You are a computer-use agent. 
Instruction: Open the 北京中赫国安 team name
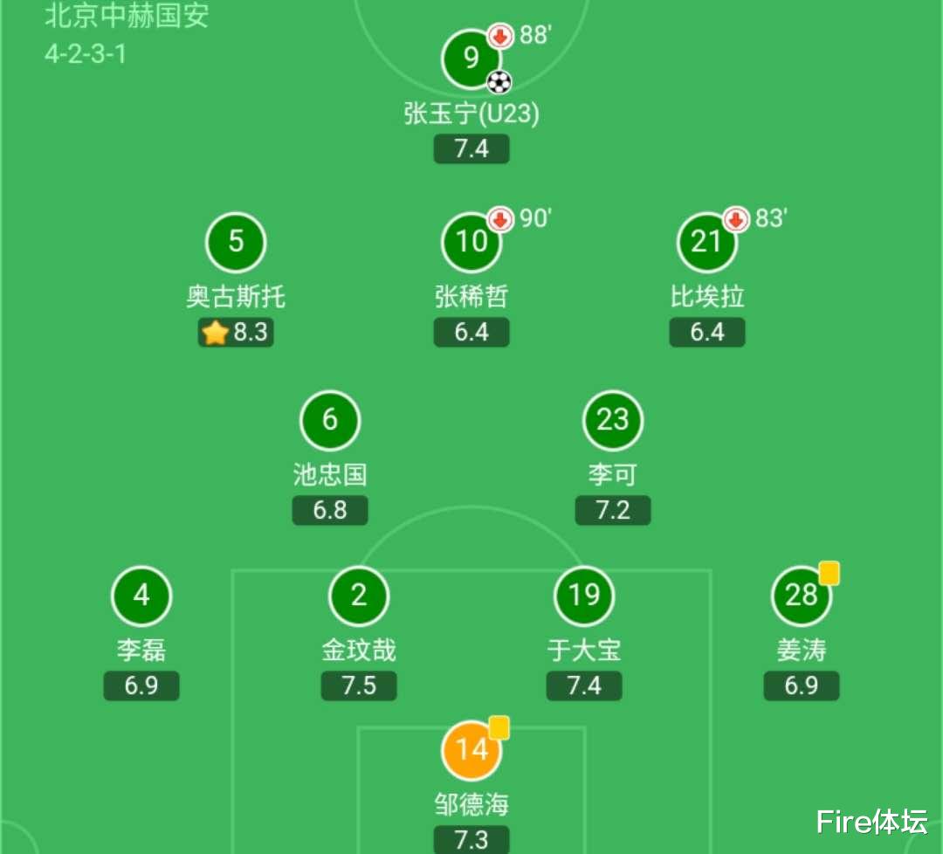(127, 16)
